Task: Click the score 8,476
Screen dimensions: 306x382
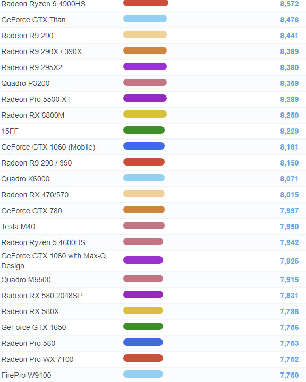Action: [x=290, y=20]
